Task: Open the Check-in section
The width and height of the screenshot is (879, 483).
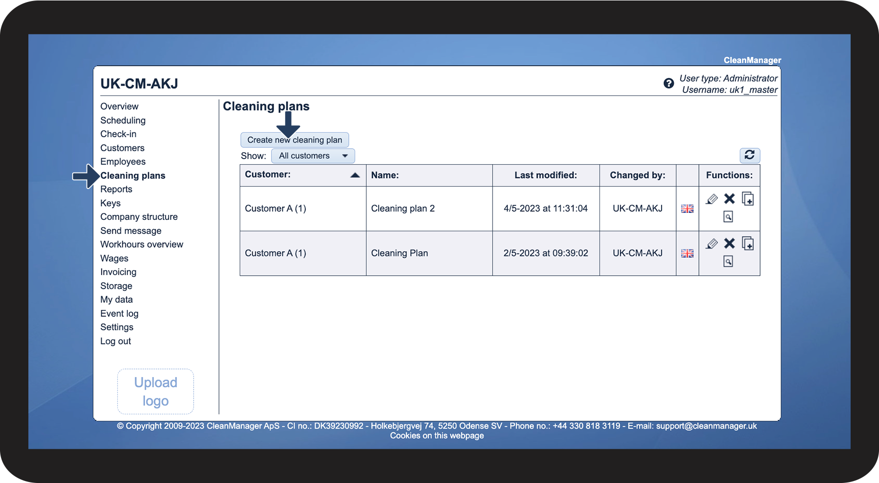Action: [118, 134]
